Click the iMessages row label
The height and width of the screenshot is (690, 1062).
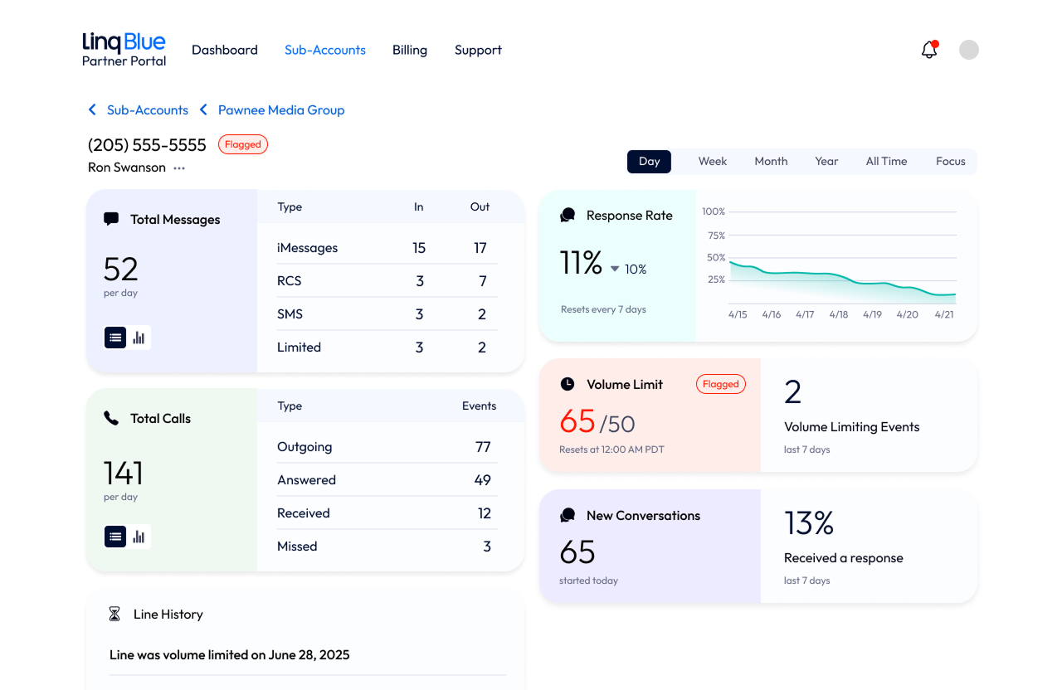[307, 248]
